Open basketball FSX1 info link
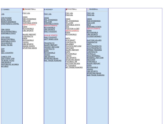 click(x=26, y=13)
